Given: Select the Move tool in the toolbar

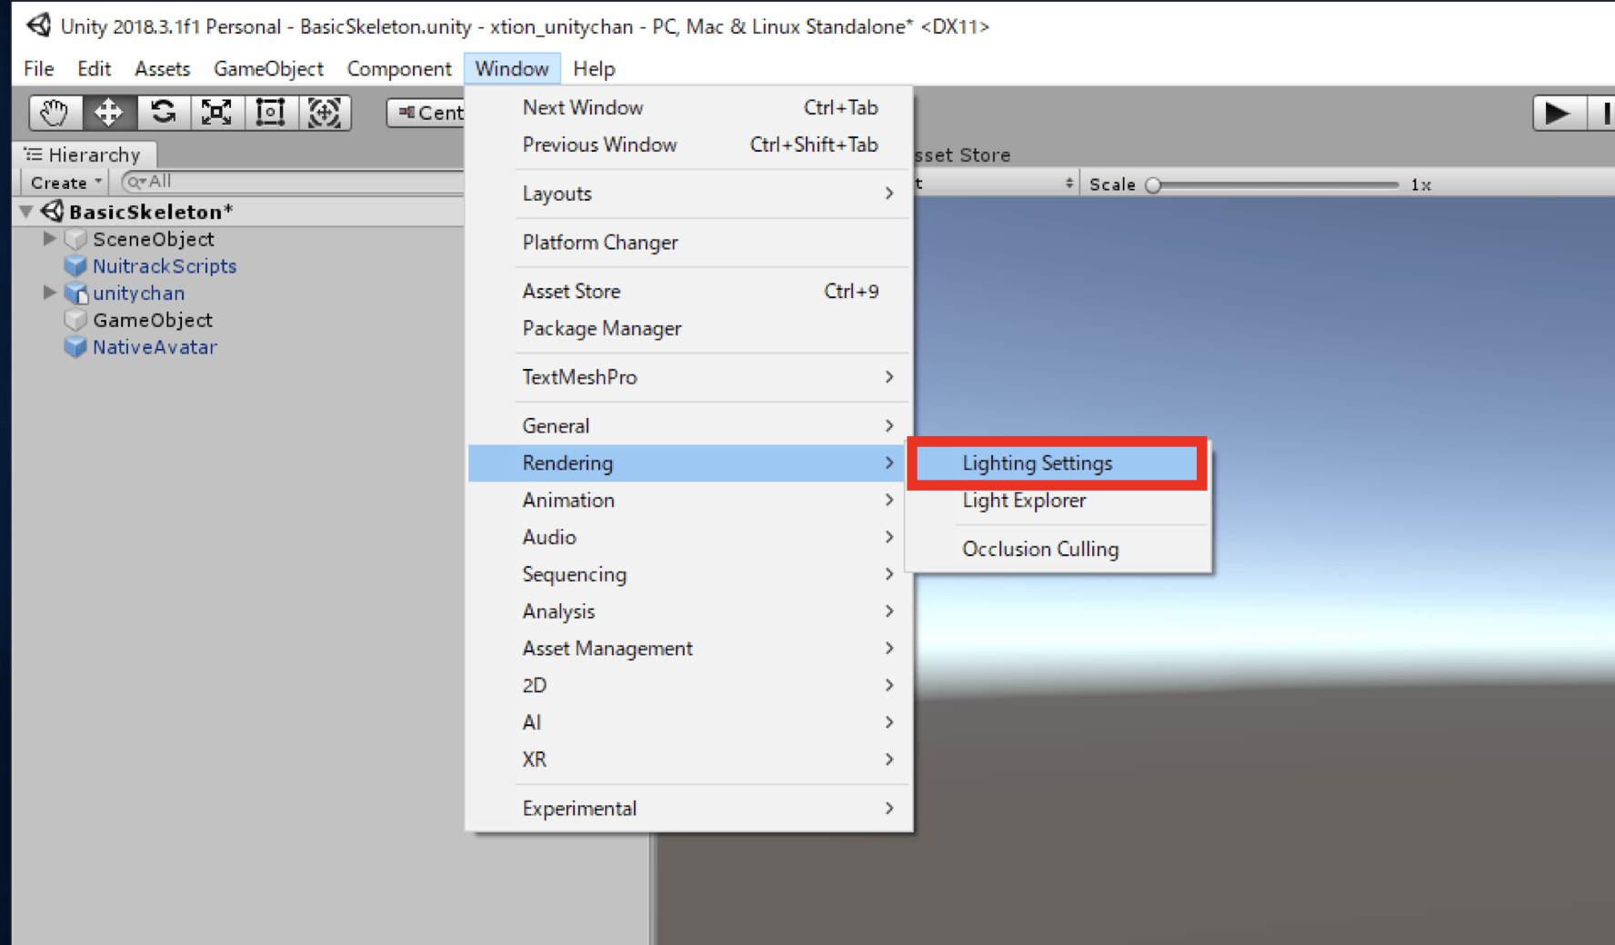Looking at the screenshot, I should (109, 113).
